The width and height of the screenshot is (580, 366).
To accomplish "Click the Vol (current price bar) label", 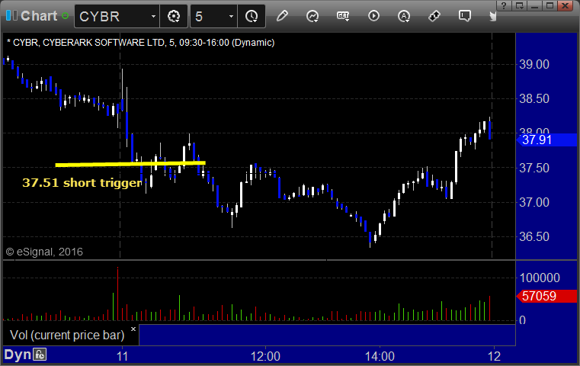I will click(x=67, y=335).
